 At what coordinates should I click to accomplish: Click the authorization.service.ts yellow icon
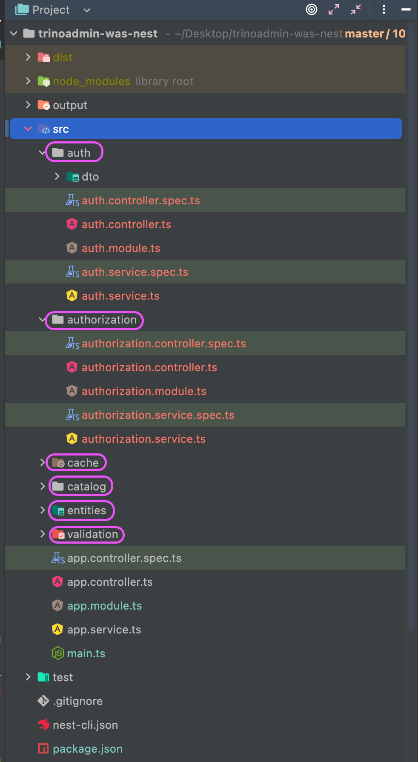(x=72, y=438)
